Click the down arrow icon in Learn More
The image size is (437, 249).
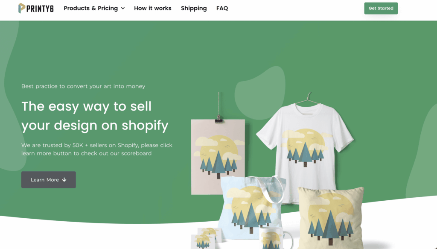64,179
